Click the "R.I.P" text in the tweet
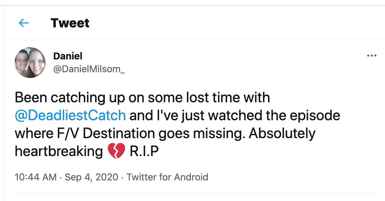The image size is (385, 201). click(144, 151)
